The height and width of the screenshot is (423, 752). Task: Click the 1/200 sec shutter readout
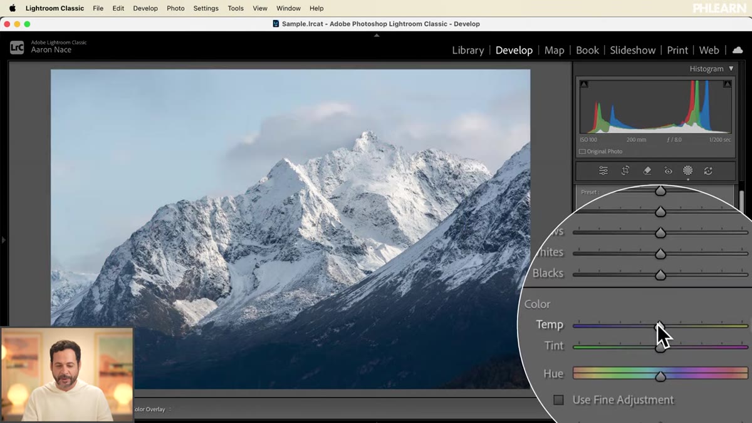coord(719,140)
